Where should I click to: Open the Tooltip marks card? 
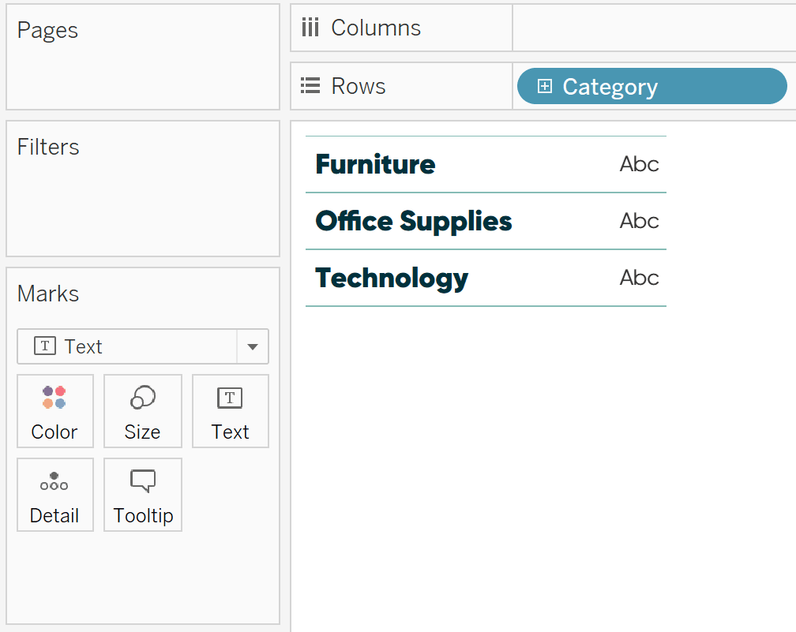click(x=143, y=495)
